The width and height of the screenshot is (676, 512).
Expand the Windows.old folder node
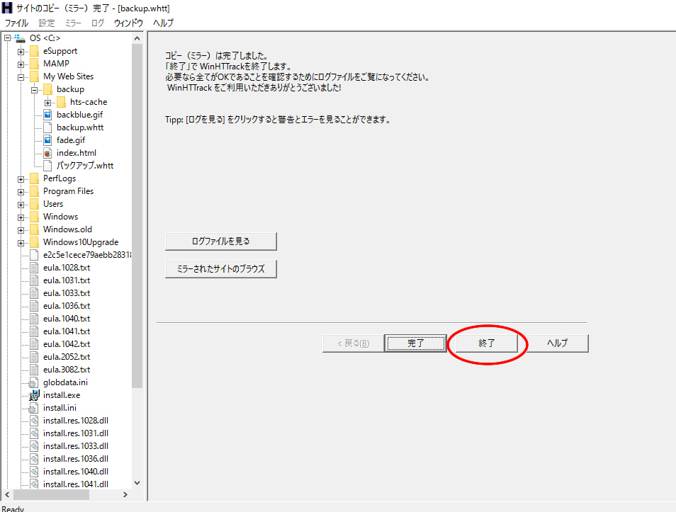(21, 229)
